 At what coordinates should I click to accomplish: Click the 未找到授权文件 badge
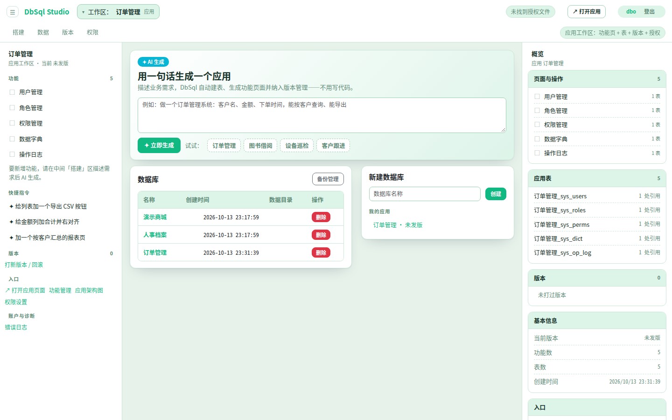point(530,12)
